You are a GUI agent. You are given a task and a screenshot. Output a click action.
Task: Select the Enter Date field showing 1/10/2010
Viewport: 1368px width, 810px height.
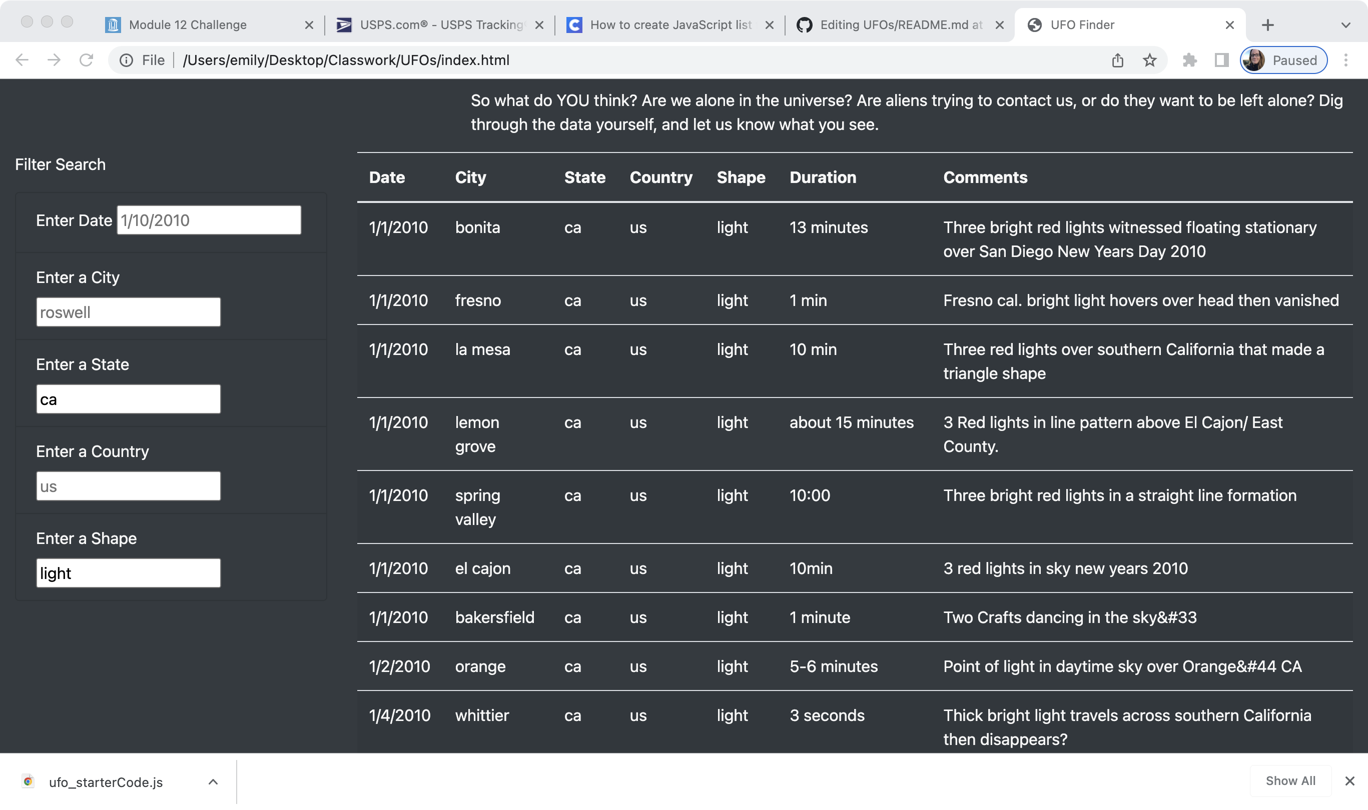pos(208,220)
